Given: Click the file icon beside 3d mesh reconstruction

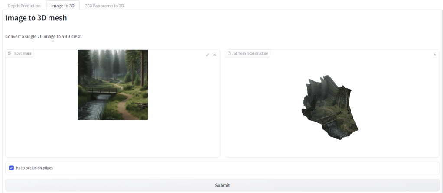Looking at the screenshot, I should [x=230, y=53].
